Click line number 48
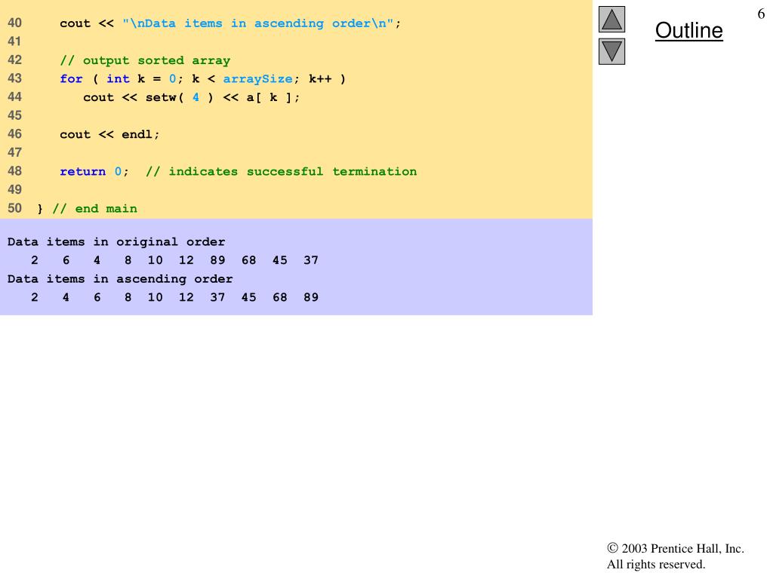The width and height of the screenshot is (773, 579). click(15, 171)
